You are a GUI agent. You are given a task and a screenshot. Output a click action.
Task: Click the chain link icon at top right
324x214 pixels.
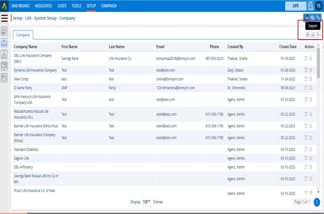tap(318, 17)
